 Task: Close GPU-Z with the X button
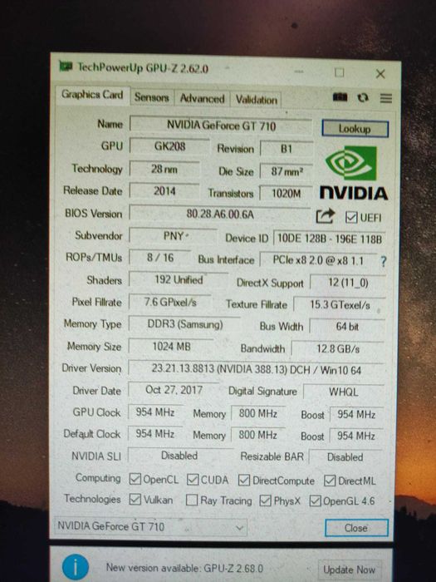point(380,74)
